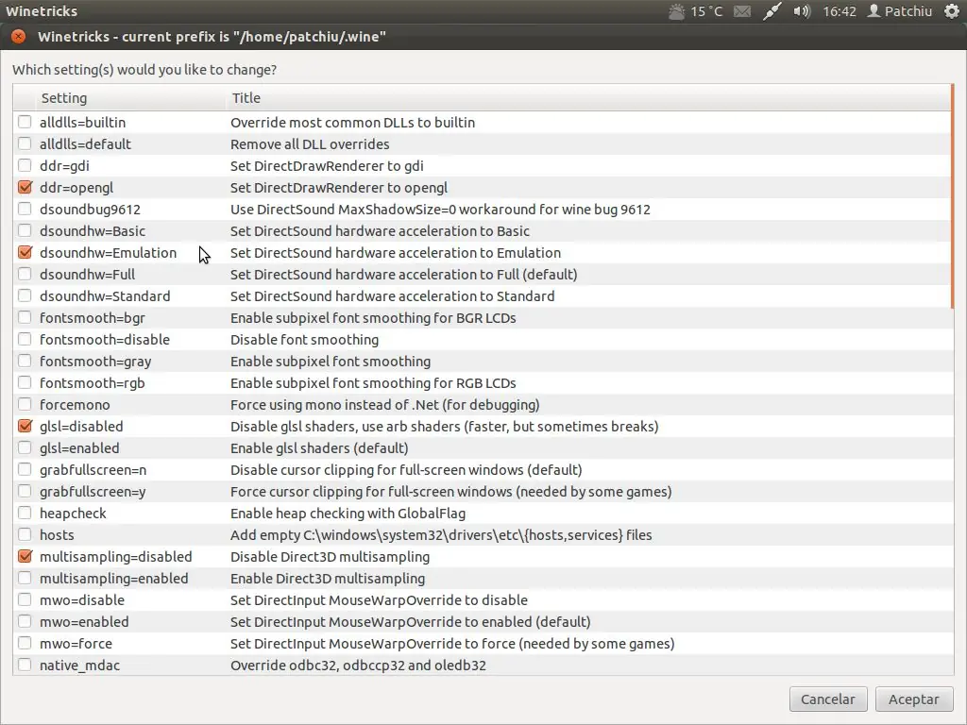Check the dsoundhw=Standard checkbox

click(x=25, y=295)
